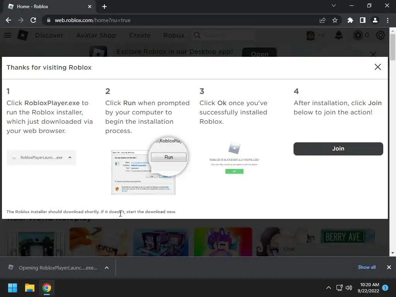
Task: Close the downloads bar
Action: pyautogui.click(x=389, y=267)
